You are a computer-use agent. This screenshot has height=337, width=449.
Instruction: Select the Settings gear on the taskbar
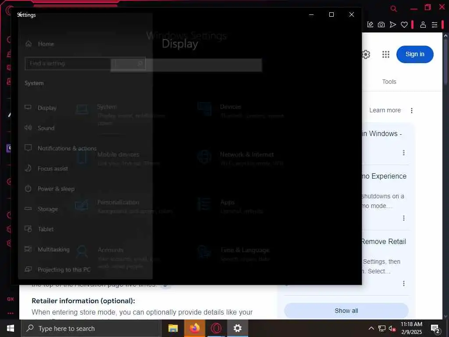coord(237,328)
